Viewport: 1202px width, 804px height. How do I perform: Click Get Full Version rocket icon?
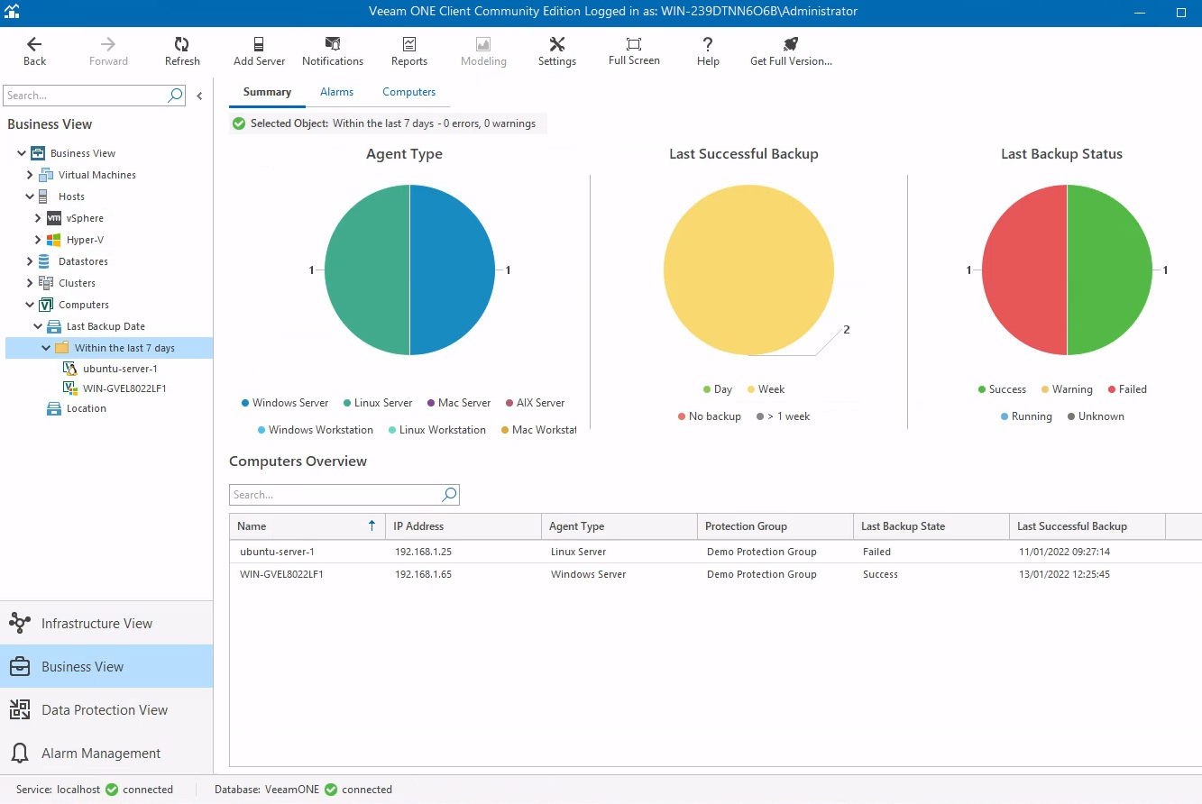point(791,44)
